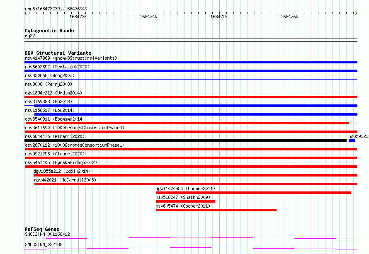The height and width of the screenshot is (254, 369).
Task: Click the red dgv11070n54 variant bar
Action: (253, 193)
